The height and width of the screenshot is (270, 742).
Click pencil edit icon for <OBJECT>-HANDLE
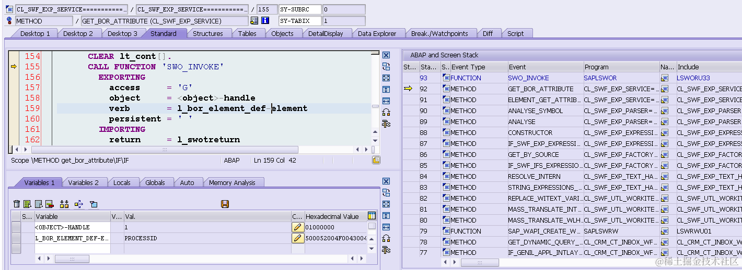coord(297,227)
